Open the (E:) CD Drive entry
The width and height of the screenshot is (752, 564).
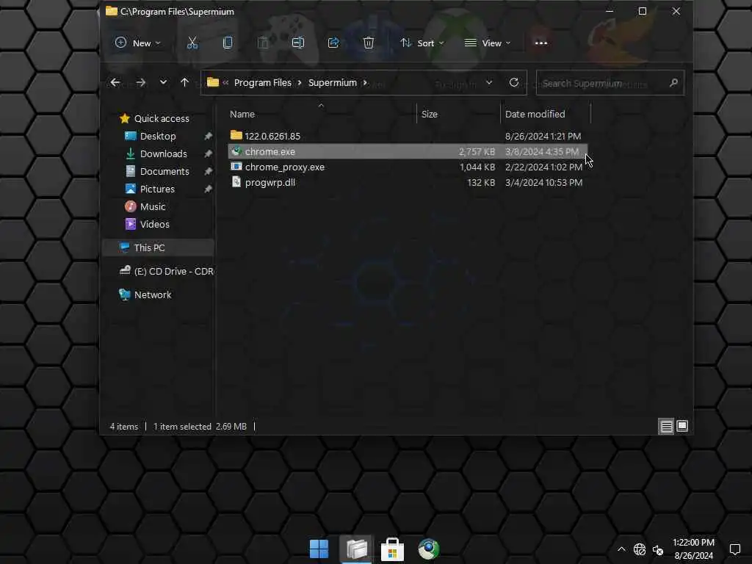[x=166, y=271]
